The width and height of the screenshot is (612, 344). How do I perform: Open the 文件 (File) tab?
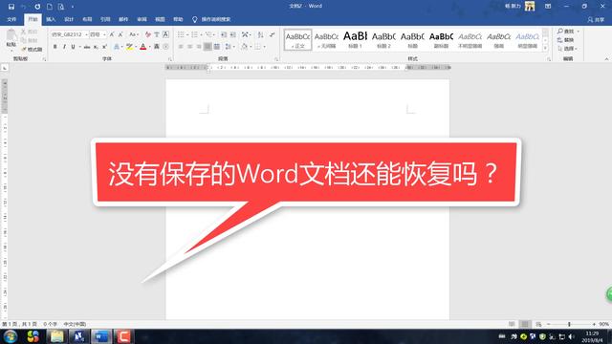point(11,19)
